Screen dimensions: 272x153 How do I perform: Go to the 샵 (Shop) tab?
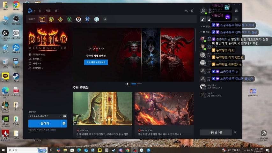coord(56,11)
